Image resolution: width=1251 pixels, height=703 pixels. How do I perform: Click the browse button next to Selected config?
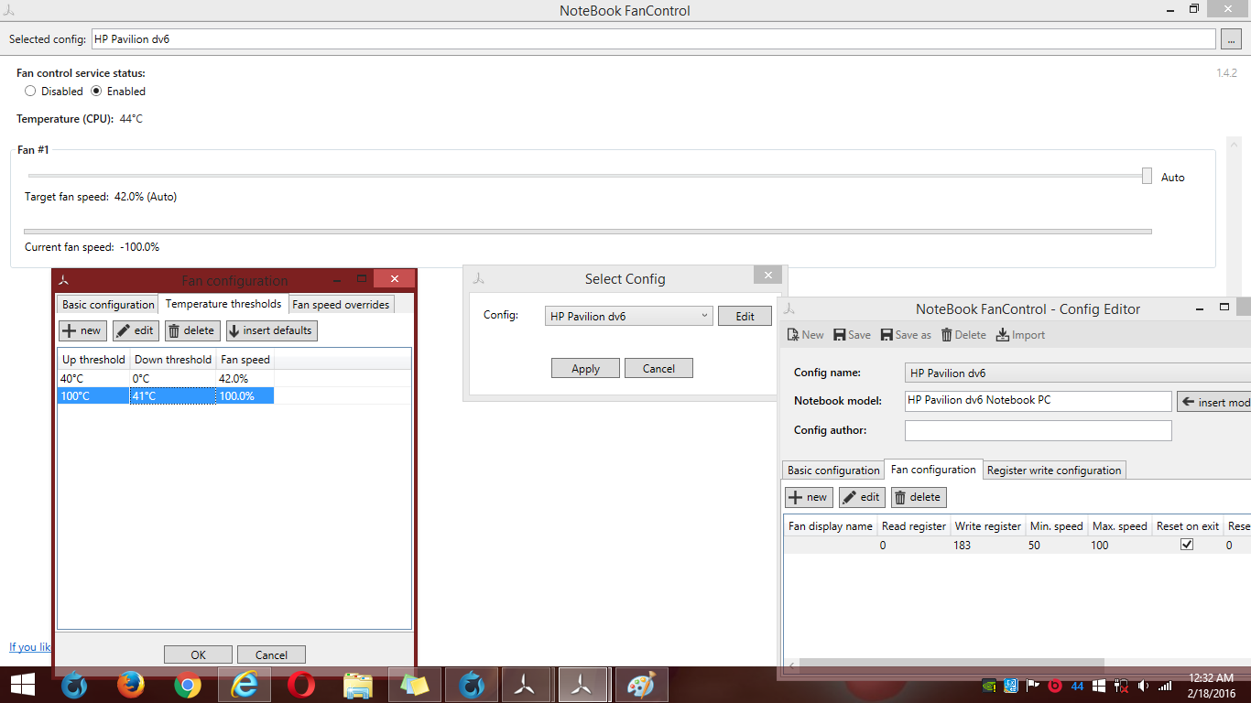pos(1232,39)
